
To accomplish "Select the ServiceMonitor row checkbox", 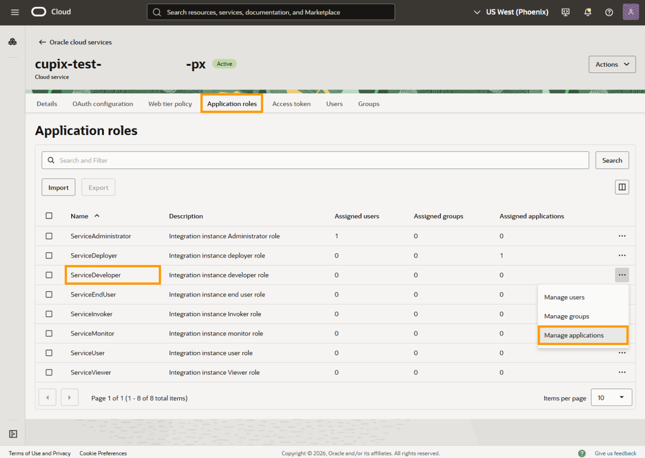I will click(x=49, y=333).
